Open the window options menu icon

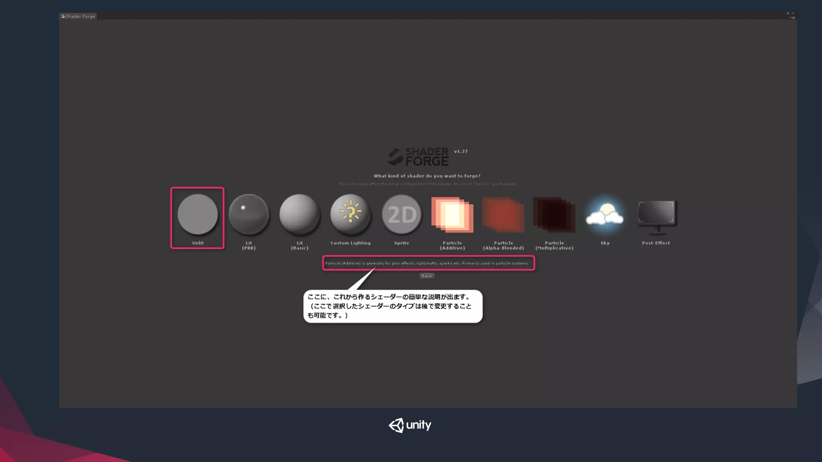point(793,18)
